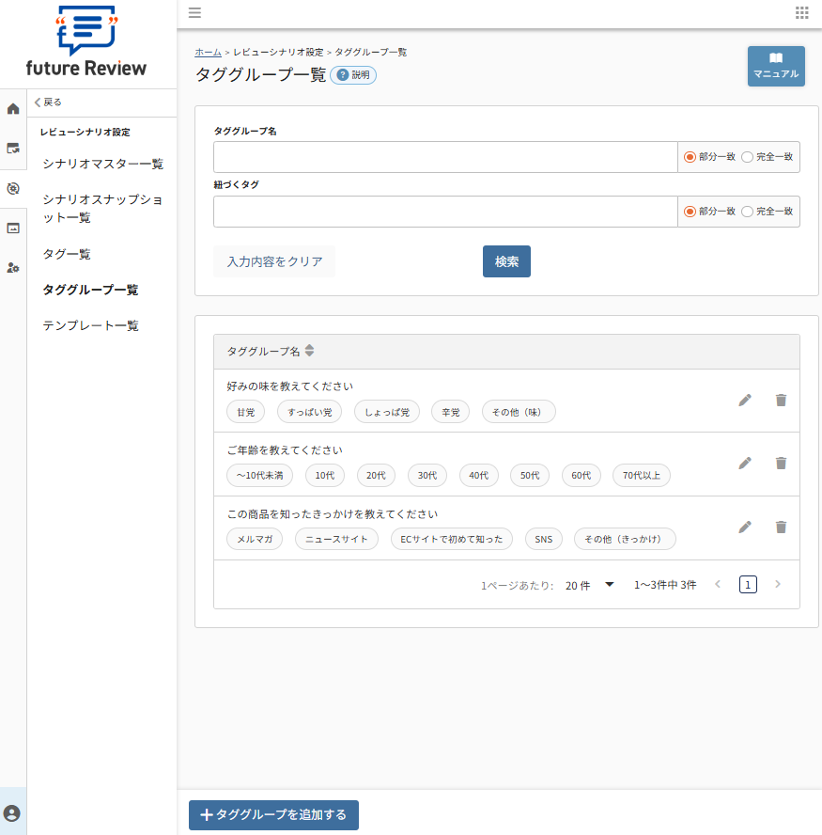This screenshot has height=835, width=822.
Task: Open the 20件 per-page dropdown
Action: coord(592,584)
